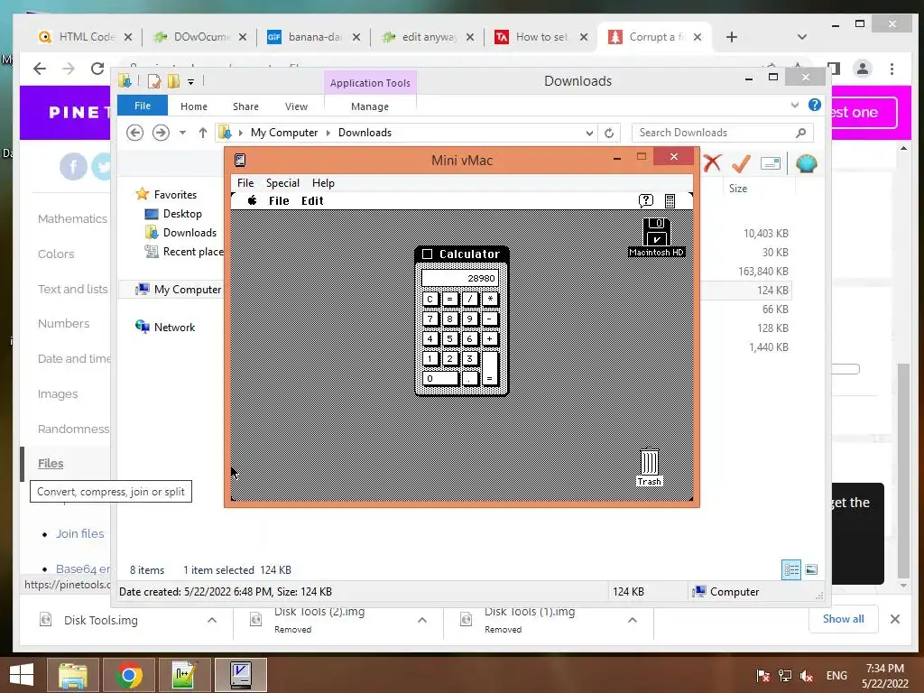
Task: Click the New folder quick access icon
Action: click(x=173, y=80)
